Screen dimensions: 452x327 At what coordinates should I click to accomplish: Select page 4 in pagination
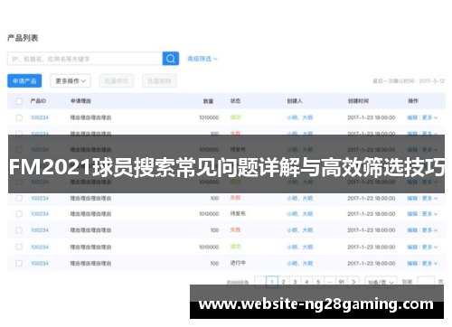[306, 282]
